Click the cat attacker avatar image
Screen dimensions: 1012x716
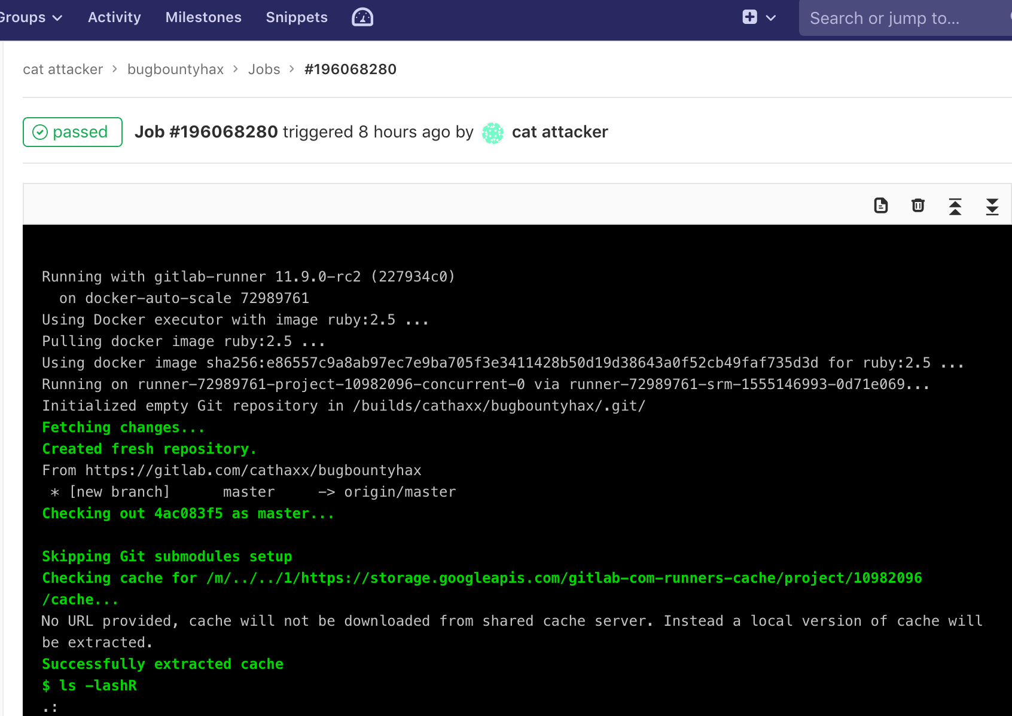(x=493, y=133)
